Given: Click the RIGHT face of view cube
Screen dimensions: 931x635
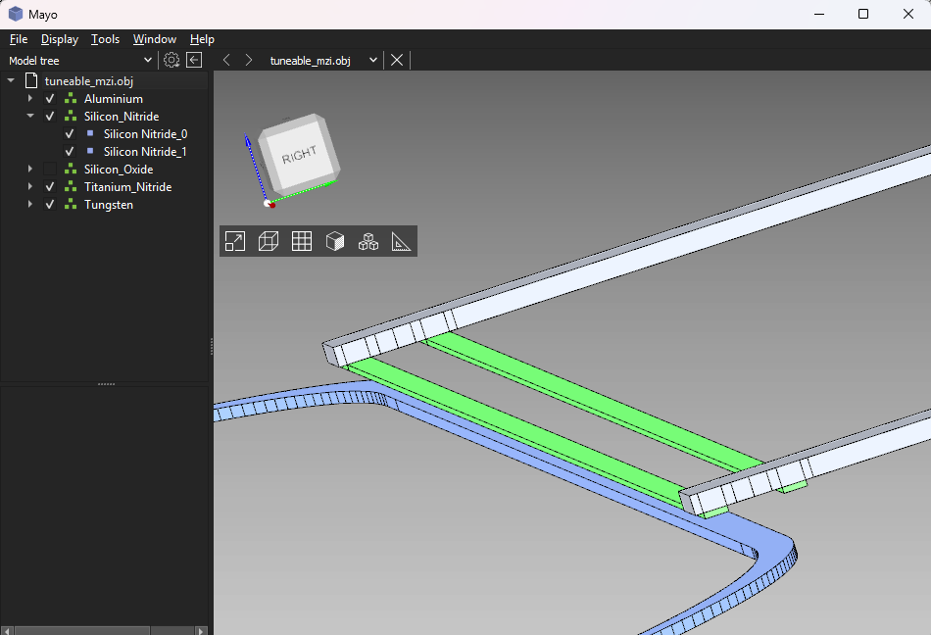Looking at the screenshot, I should pos(300,156).
